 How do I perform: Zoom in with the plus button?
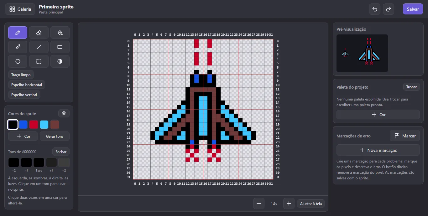point(289,203)
